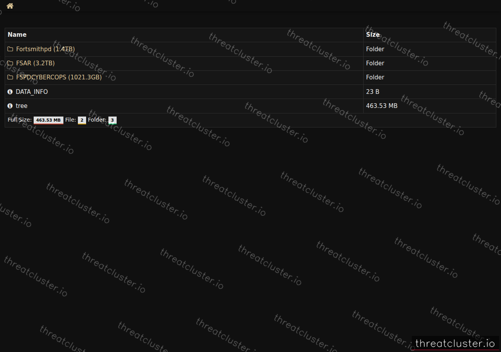501x352 pixels.
Task: Click the Folder count badge showing 3
Action: coord(112,120)
